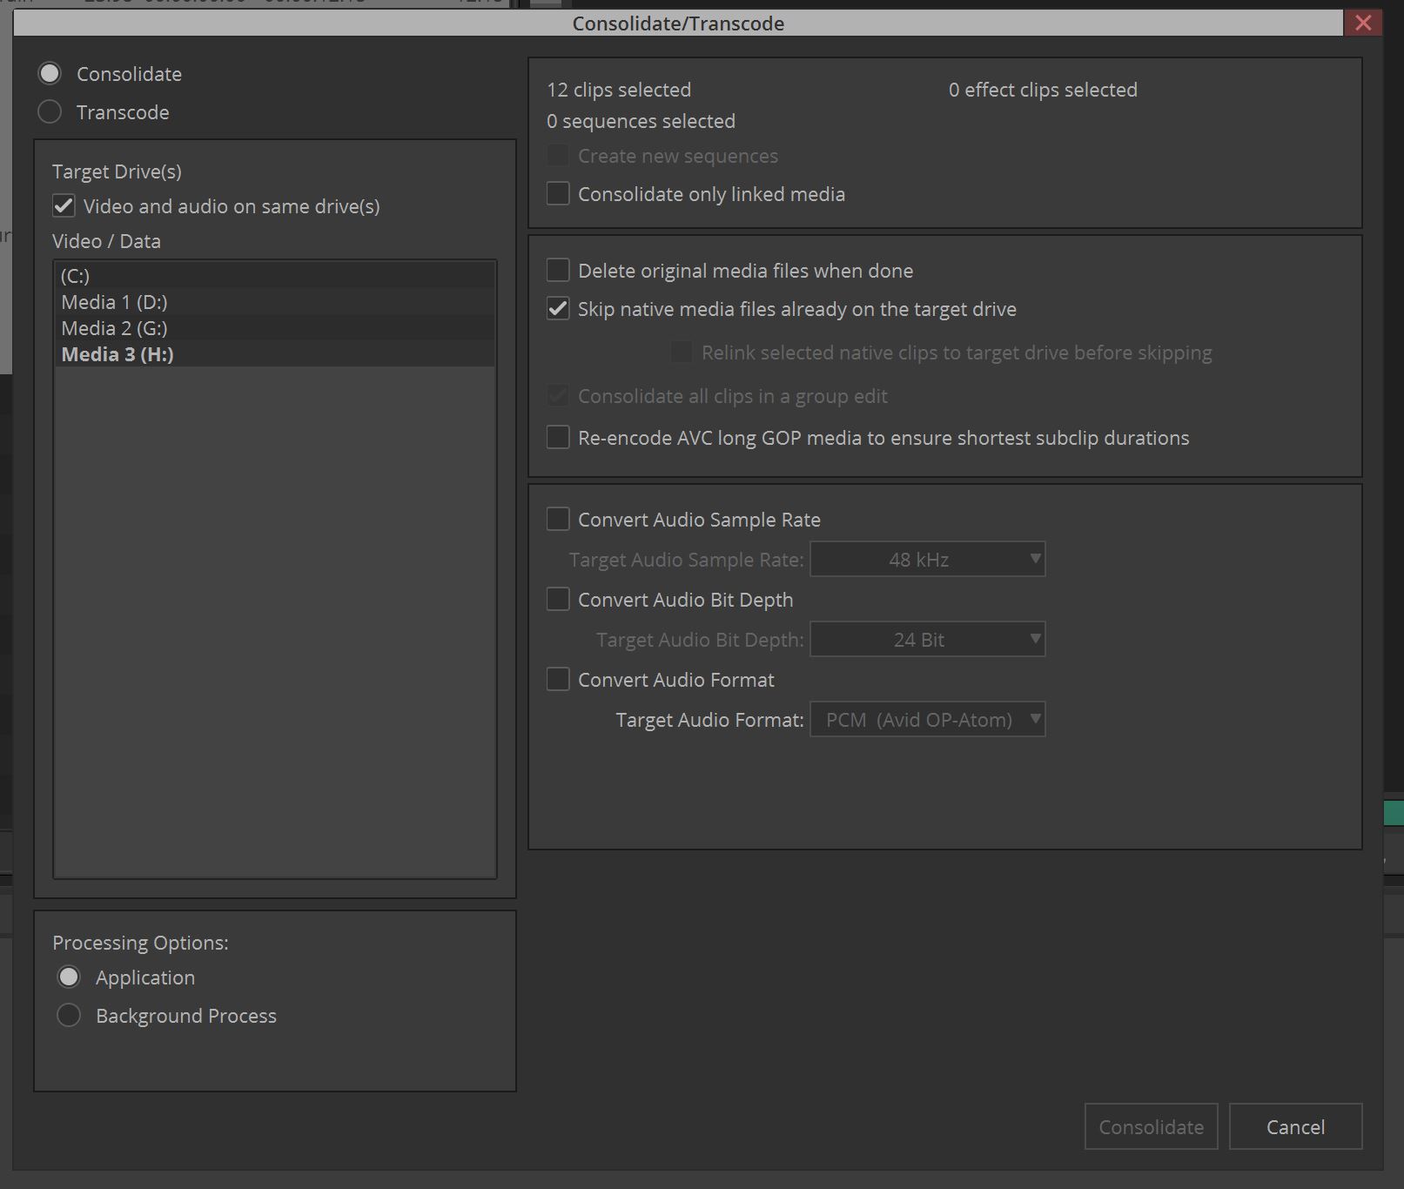Viewport: 1404px width, 1189px height.
Task: Switch to the Transcode option
Action: coord(50,112)
